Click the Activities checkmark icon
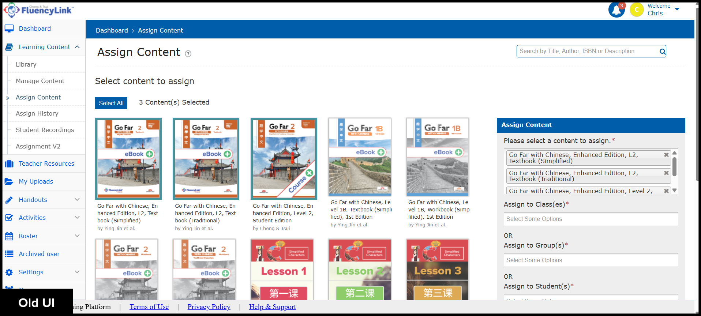The image size is (701, 316). click(x=9, y=218)
